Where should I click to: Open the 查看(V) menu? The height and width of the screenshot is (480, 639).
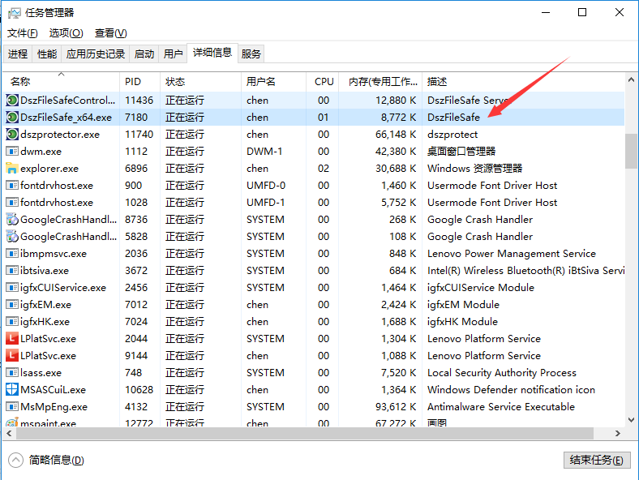(x=111, y=33)
